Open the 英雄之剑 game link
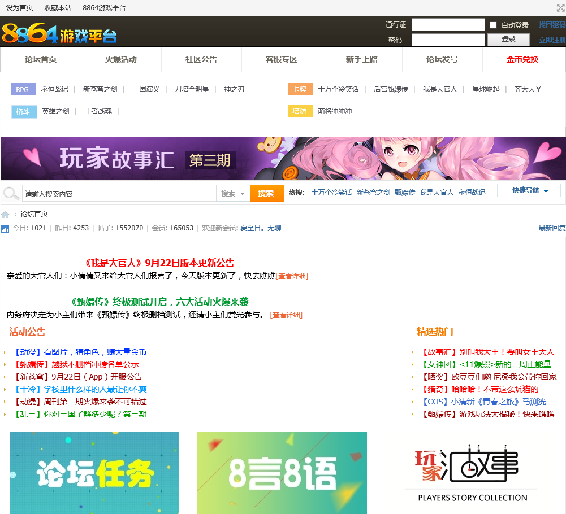566x514 pixels. pos(55,111)
